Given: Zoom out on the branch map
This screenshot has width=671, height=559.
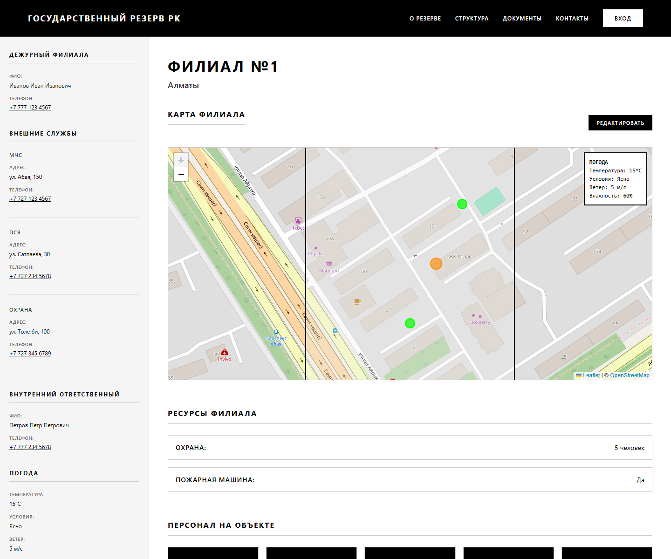Looking at the screenshot, I should 181,174.
